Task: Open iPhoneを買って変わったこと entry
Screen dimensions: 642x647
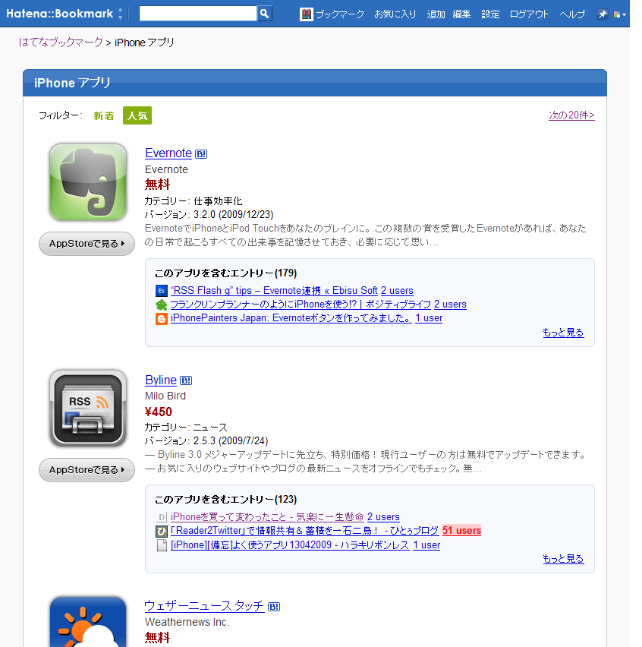Action: 267,517
